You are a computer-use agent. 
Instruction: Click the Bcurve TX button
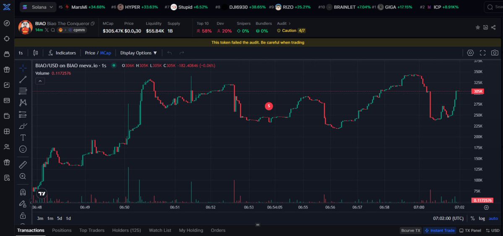coord(411,230)
